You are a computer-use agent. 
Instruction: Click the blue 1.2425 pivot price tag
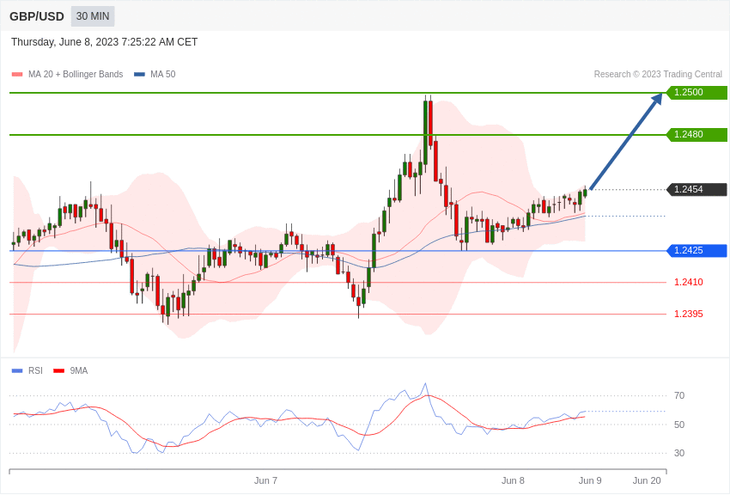click(697, 251)
